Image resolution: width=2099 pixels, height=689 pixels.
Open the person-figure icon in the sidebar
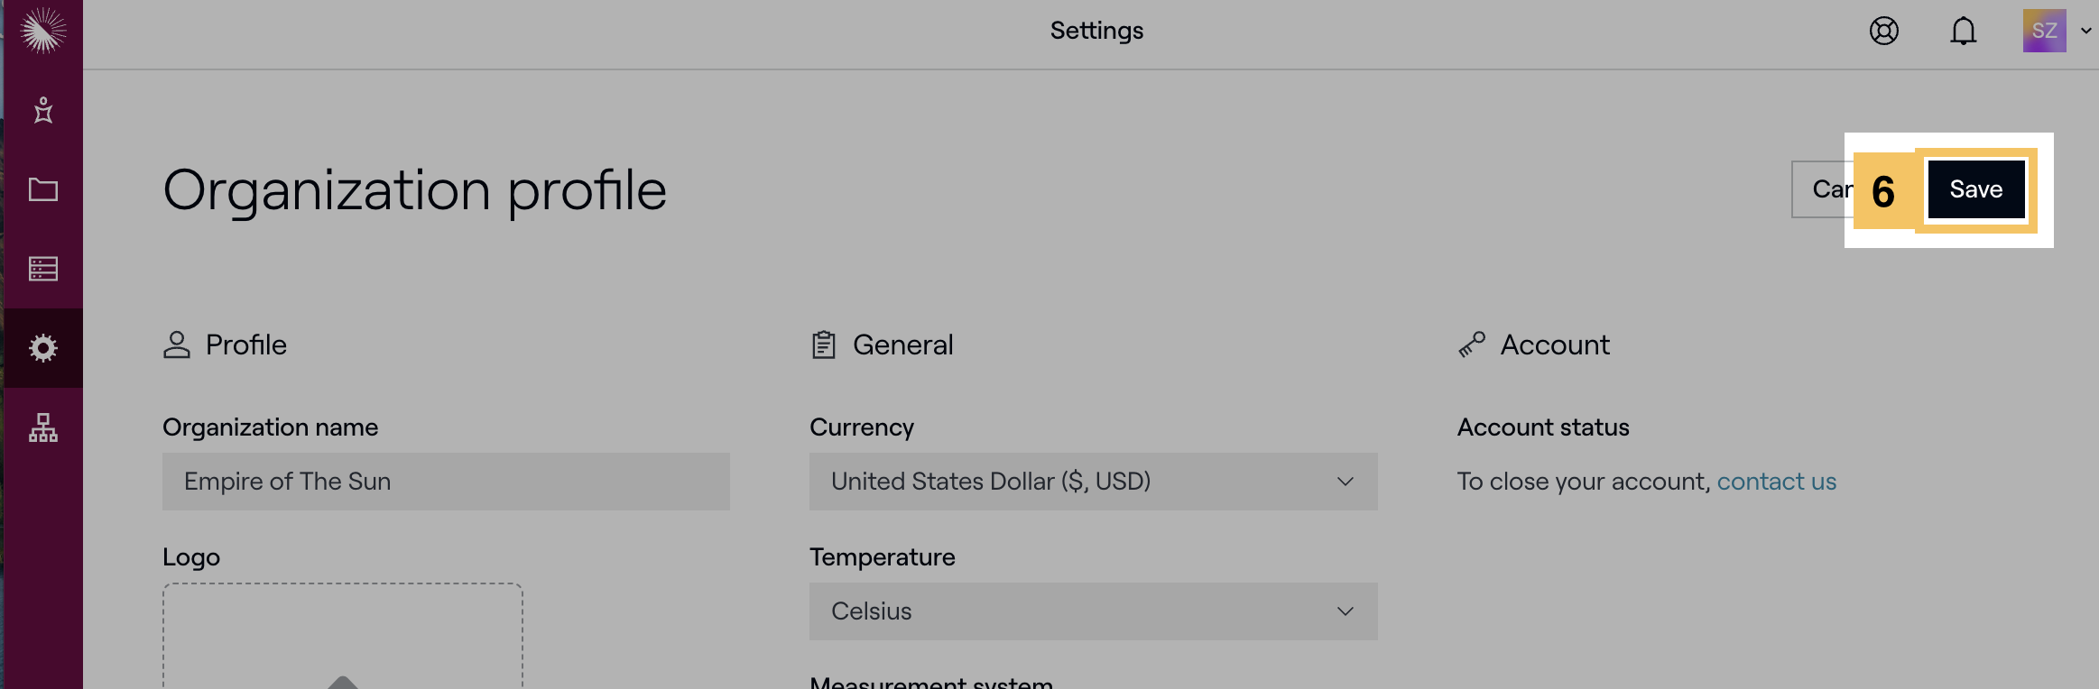pos(42,110)
